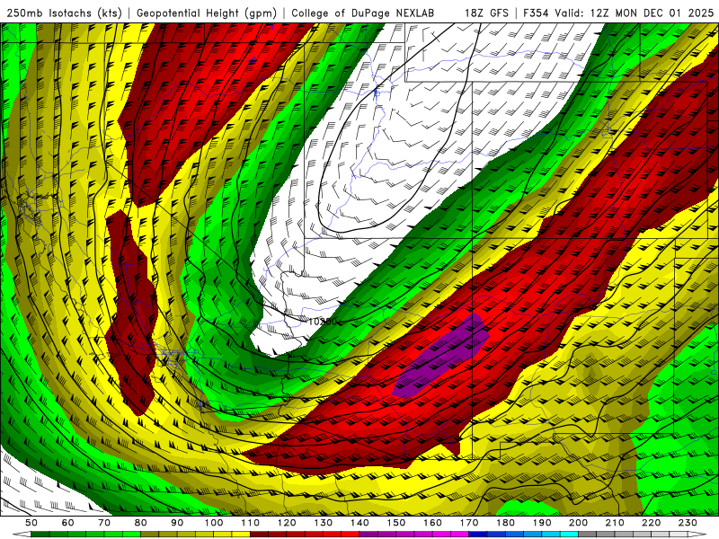Click the '140' legend value
Screen dimensions: 719x539
point(359,523)
